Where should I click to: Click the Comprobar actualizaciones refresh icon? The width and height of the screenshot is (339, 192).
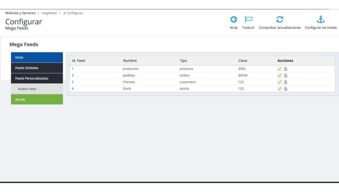point(280,19)
